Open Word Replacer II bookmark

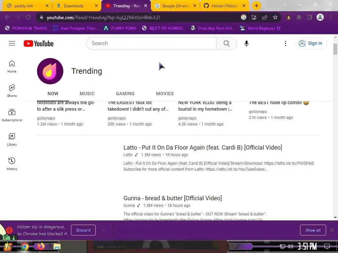[x=260, y=28]
